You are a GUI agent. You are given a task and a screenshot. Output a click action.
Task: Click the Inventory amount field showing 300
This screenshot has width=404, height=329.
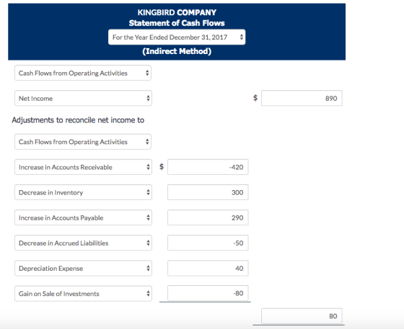point(208,192)
